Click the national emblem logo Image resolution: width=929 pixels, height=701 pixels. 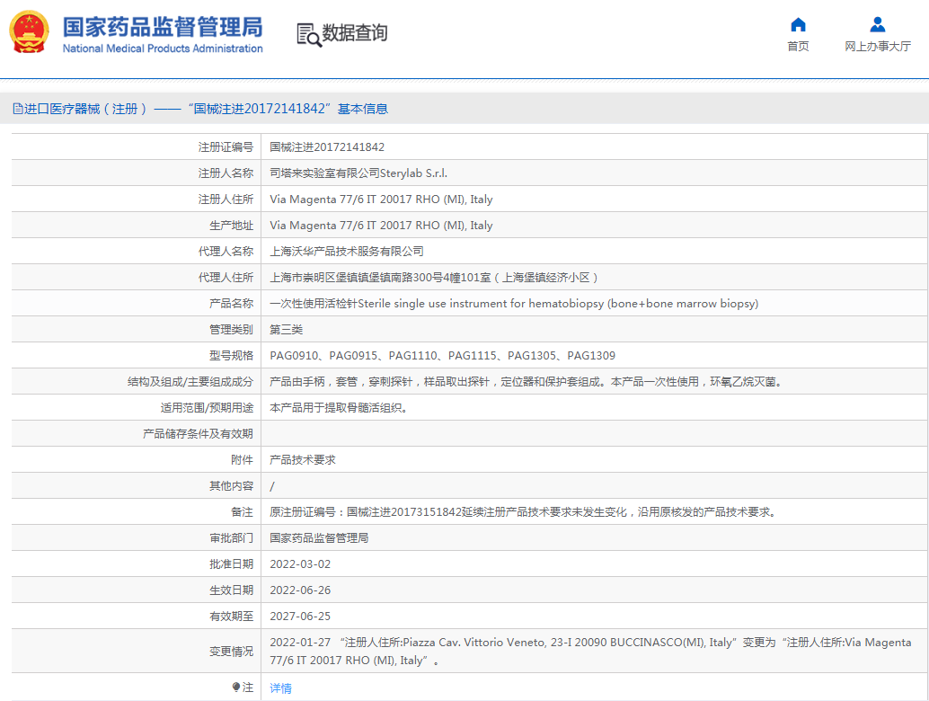31,32
